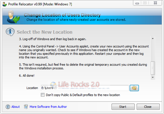Image resolution: width=164 pixels, height=114 pixels.
Task: Close the window via title bar X
Action: click(155, 3)
